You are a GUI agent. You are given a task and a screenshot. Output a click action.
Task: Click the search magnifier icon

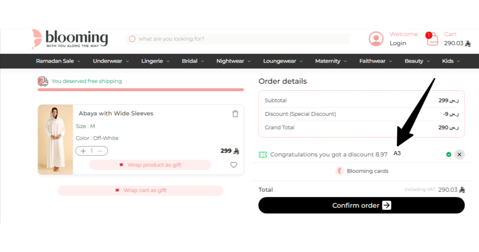(132, 39)
